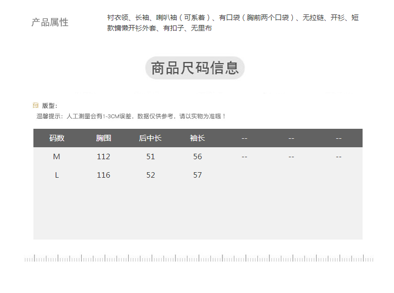
Task: Click the 52 back length value
Action: point(151,175)
